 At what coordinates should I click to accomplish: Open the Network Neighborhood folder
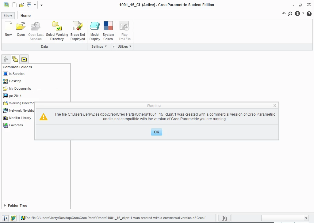pyautogui.click(x=19, y=110)
